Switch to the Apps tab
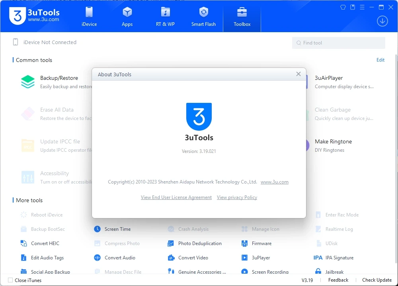Viewport: 398px width, 286px height. click(x=127, y=17)
